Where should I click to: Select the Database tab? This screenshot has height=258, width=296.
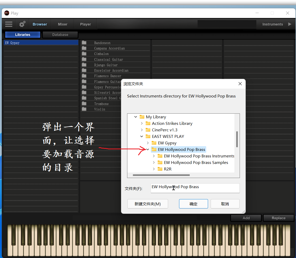tap(60, 35)
